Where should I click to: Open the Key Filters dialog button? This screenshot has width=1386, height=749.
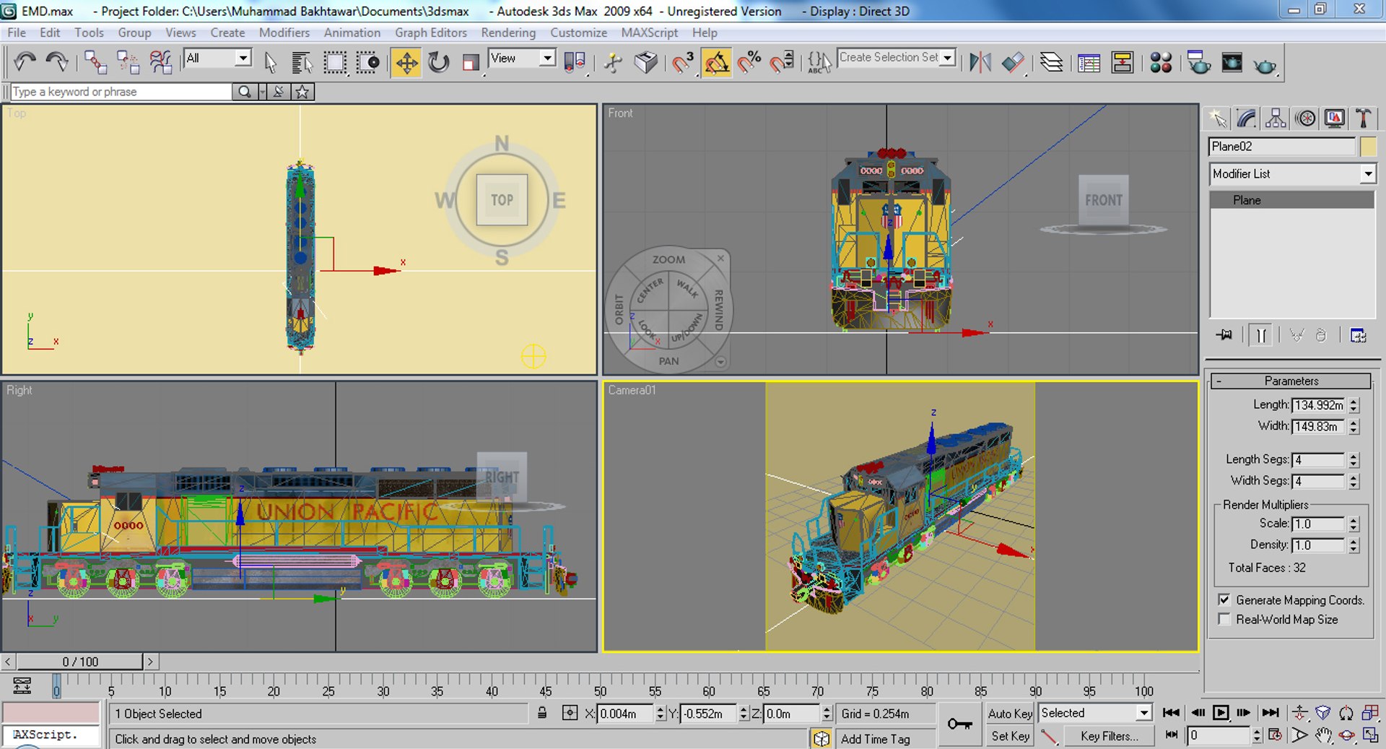pyautogui.click(x=1109, y=736)
